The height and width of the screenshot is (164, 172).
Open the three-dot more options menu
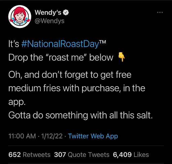(160, 12)
